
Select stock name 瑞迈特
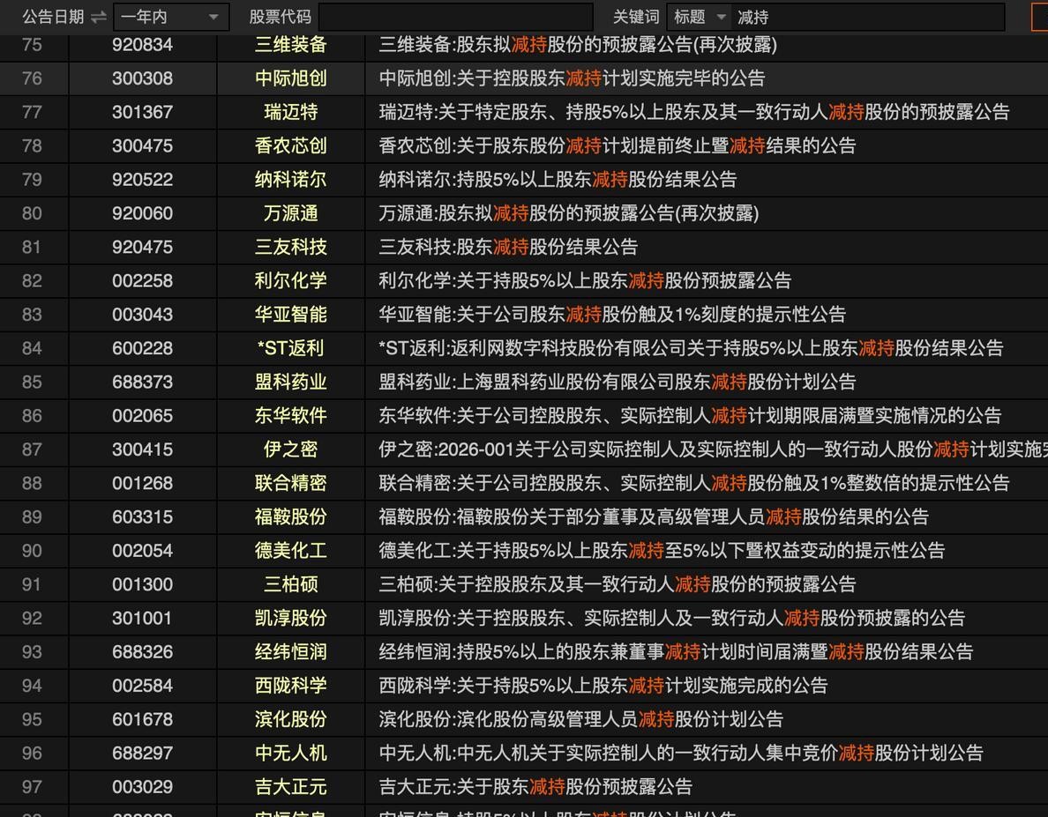[x=291, y=112]
